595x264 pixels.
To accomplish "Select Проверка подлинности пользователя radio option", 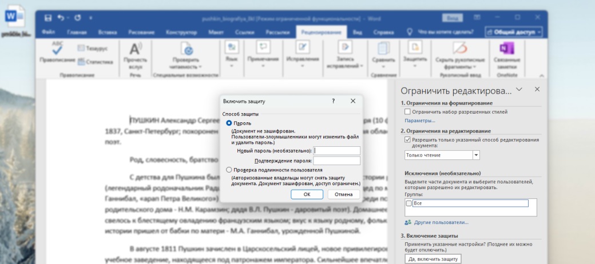I will (x=229, y=170).
